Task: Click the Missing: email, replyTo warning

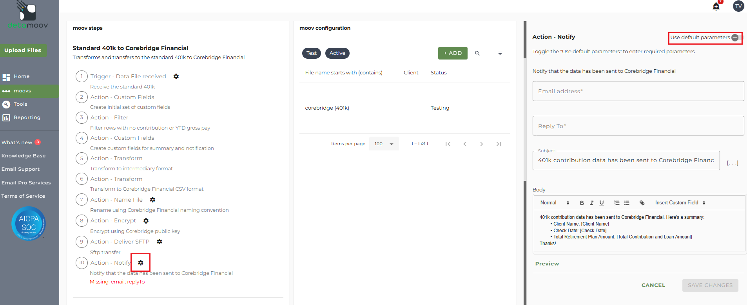Action: point(117,282)
